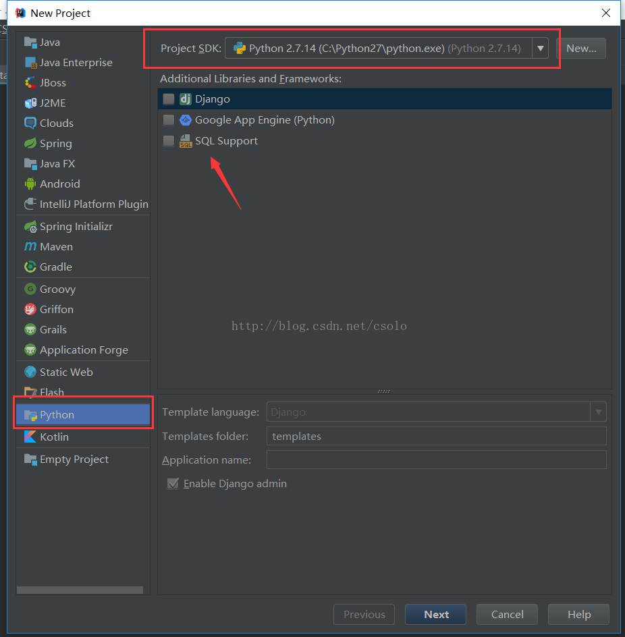Select Java Enterprise in project list
Image resolution: width=625 pixels, height=637 pixels.
click(76, 63)
